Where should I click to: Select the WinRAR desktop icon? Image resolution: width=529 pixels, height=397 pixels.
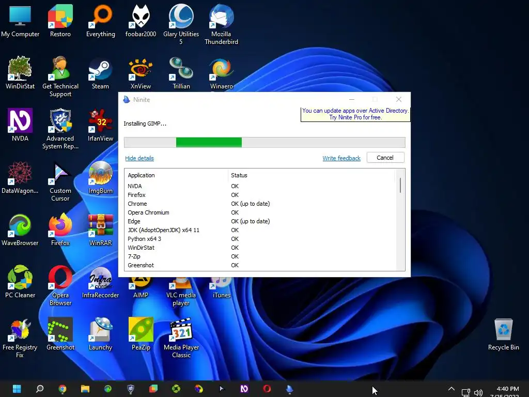[x=101, y=230]
